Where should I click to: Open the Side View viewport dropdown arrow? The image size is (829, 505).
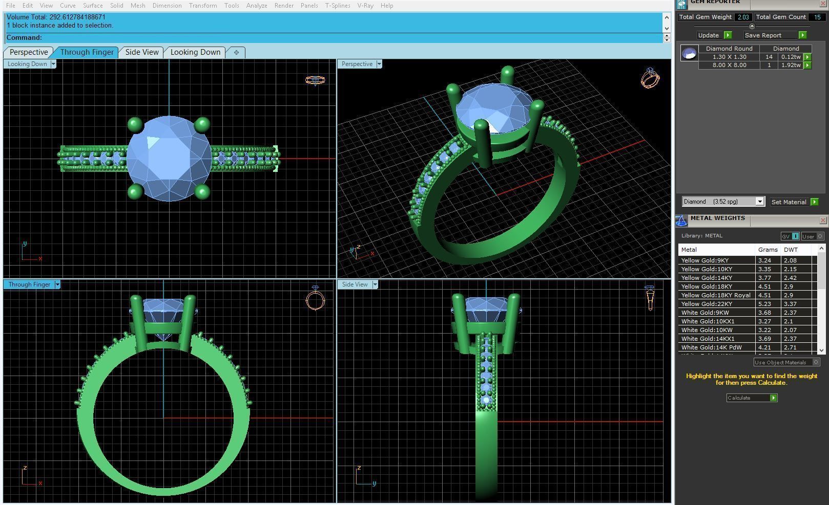pyautogui.click(x=375, y=284)
